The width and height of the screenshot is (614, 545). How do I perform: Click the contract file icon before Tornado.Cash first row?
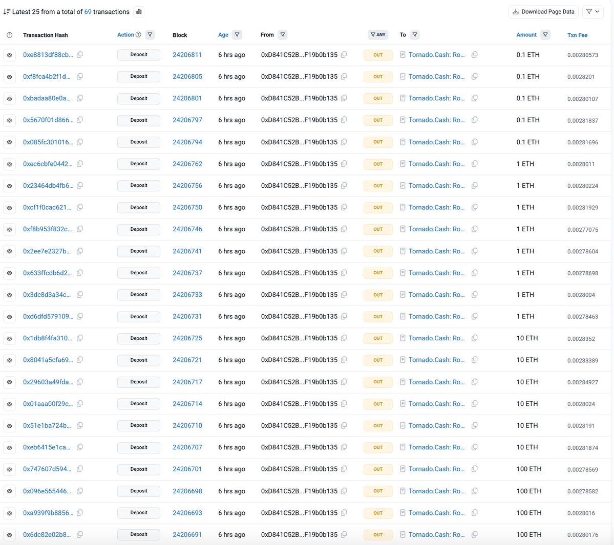(x=403, y=55)
